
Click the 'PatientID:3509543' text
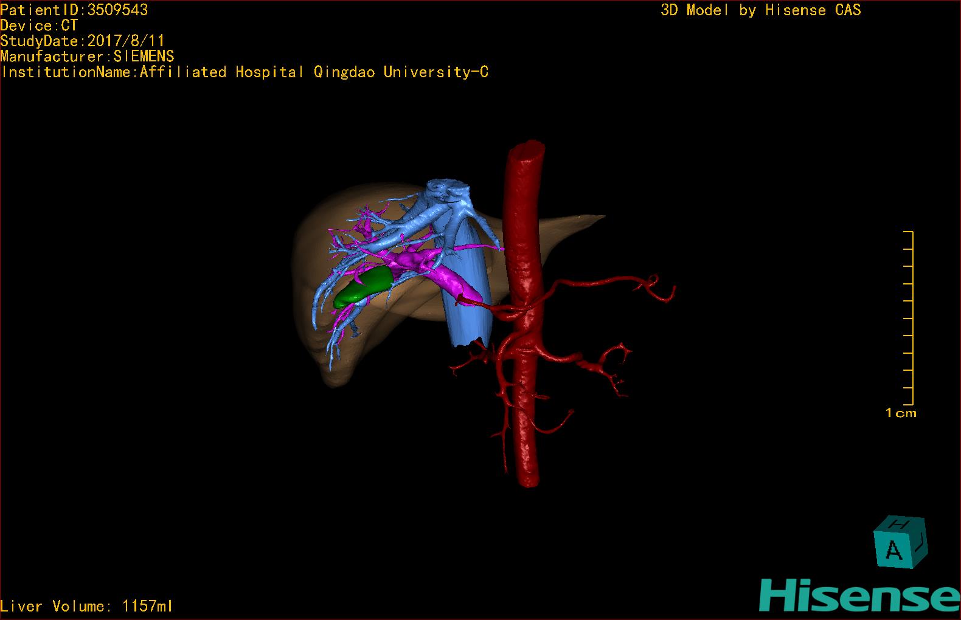(74, 10)
